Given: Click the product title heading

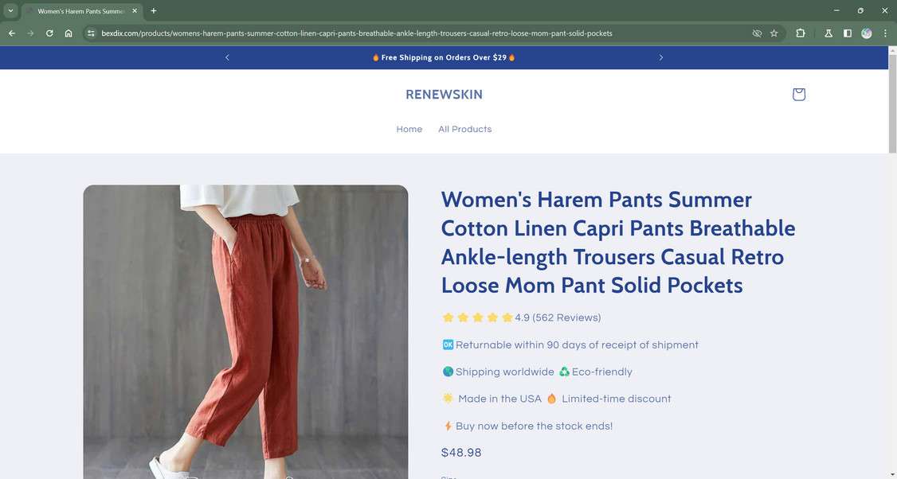Looking at the screenshot, I should [618, 243].
